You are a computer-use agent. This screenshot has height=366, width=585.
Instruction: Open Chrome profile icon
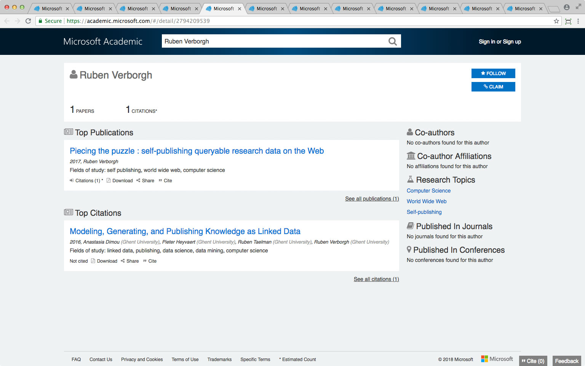567,7
